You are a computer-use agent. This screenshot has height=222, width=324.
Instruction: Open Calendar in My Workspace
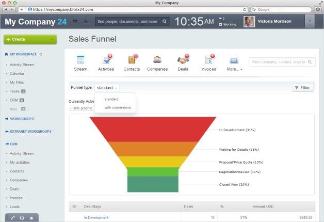click(x=17, y=74)
